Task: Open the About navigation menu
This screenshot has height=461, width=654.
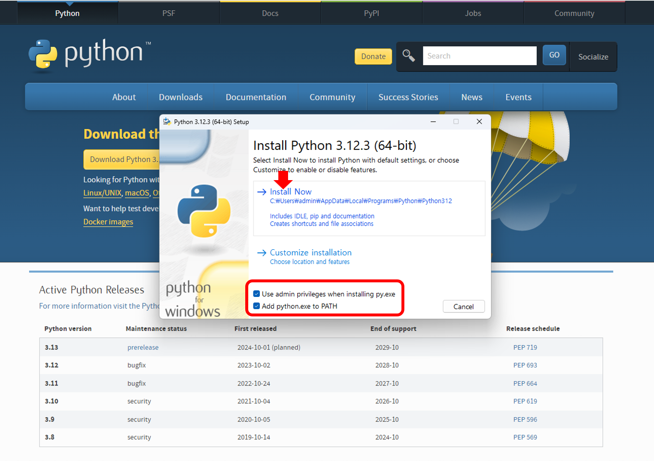Action: coord(124,97)
